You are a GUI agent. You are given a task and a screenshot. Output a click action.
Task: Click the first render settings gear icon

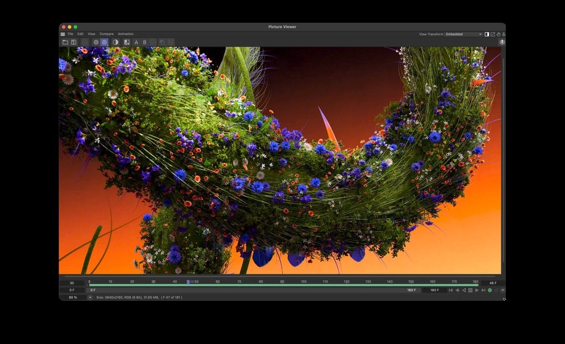coord(96,42)
